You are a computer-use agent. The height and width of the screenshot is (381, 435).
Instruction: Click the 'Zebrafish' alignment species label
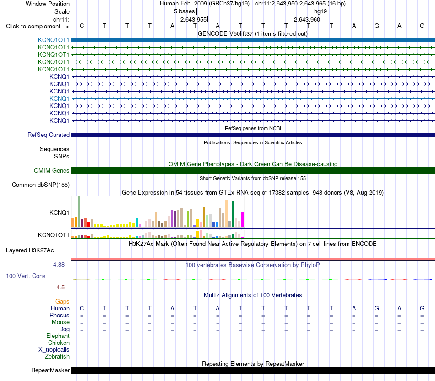[57, 357]
